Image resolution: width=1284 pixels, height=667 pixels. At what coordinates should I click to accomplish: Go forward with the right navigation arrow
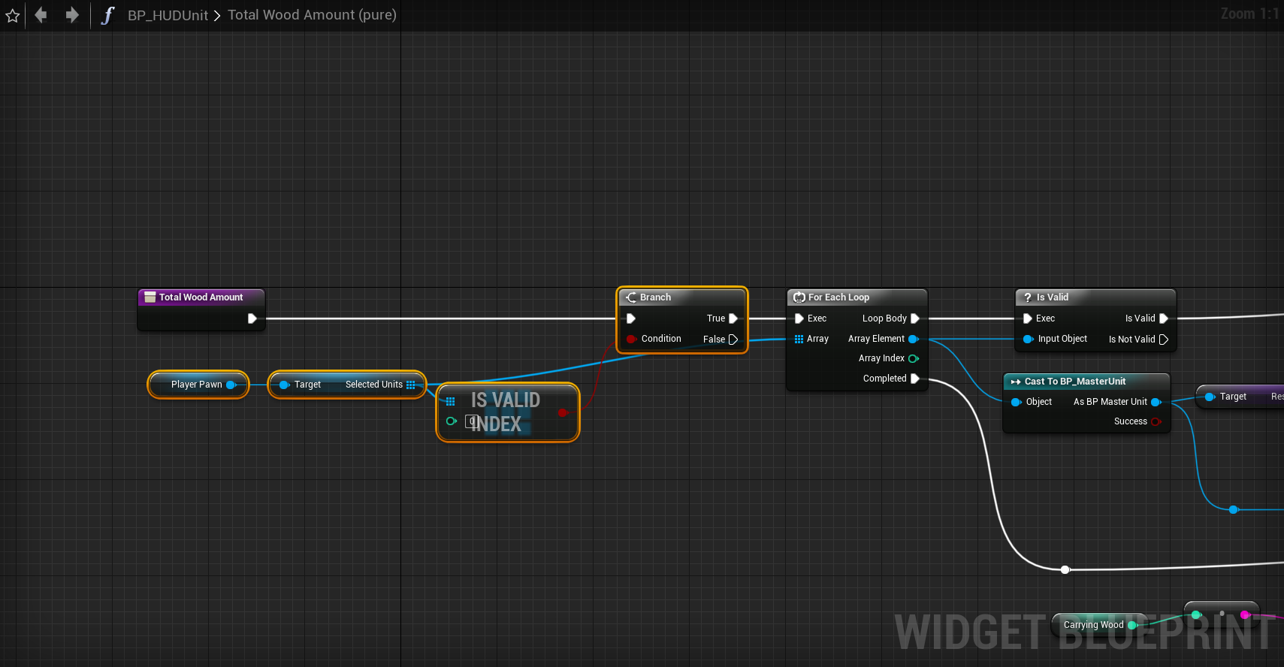pyautogui.click(x=72, y=14)
